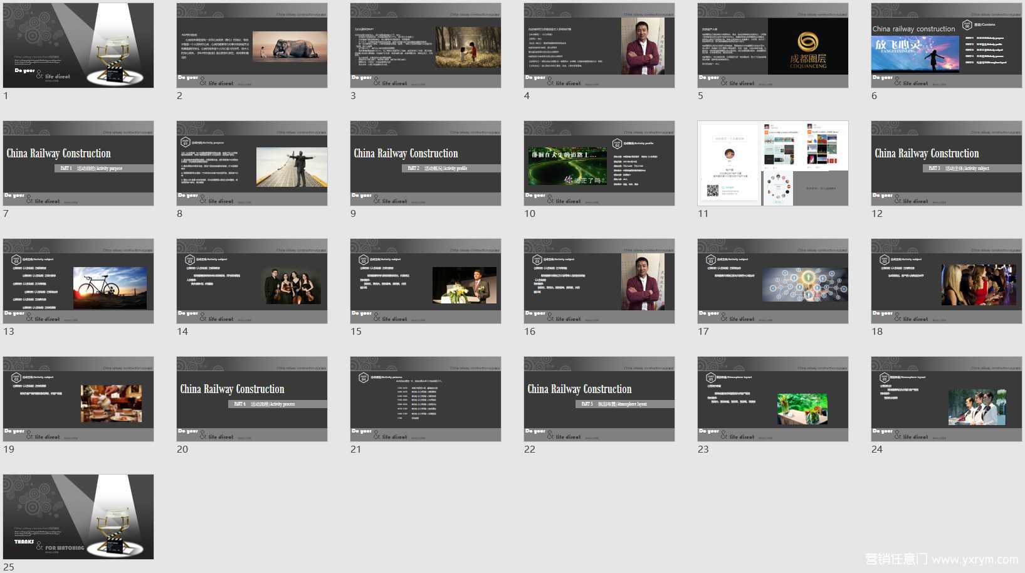This screenshot has width=1025, height=573.
Task: Choose slide 22 Part 5 section title
Action: pos(599,399)
